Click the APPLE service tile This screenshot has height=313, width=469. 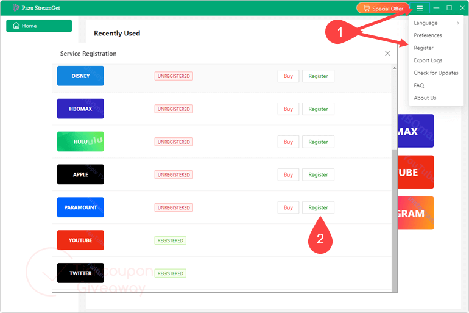click(80, 174)
